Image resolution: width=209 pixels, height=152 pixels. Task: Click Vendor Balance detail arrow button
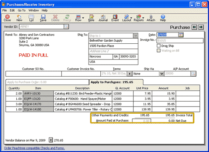51,140
